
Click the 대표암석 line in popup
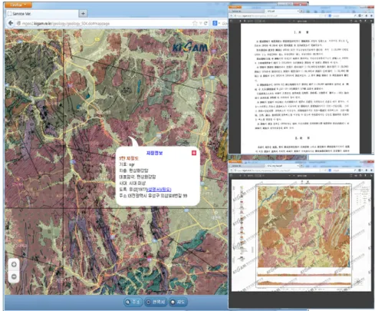[137, 177]
